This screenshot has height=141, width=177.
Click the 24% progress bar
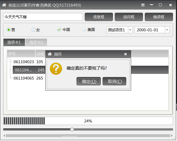click(x=88, y=121)
